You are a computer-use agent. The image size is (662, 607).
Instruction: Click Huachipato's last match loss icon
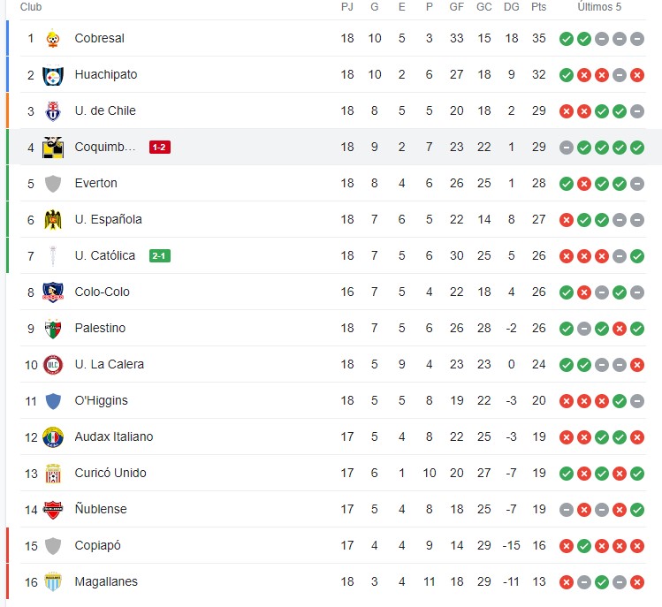[636, 75]
